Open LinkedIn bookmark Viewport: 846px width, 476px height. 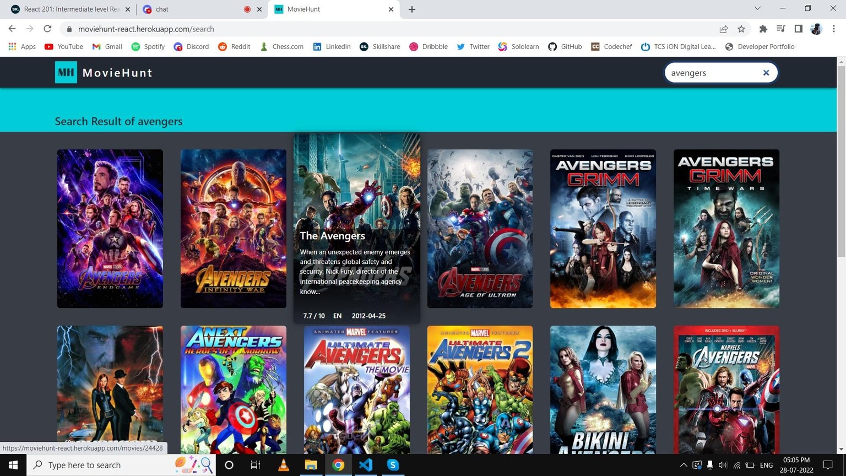point(332,46)
